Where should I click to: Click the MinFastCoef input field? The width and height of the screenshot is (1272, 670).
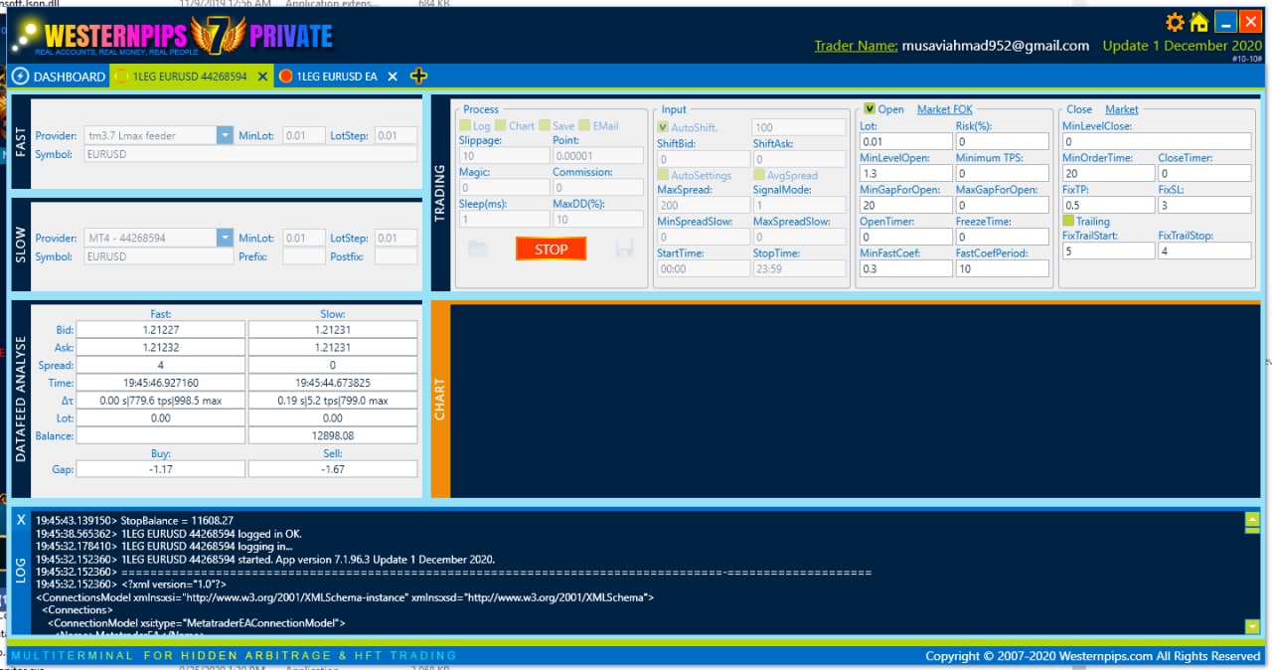(903, 268)
